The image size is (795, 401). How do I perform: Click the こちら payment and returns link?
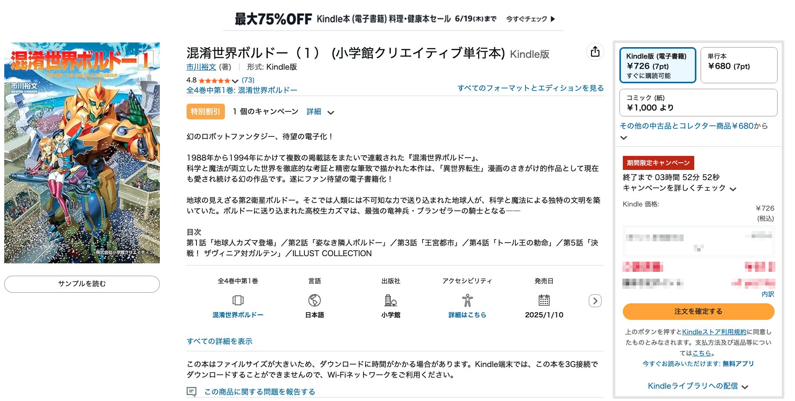pos(701,353)
